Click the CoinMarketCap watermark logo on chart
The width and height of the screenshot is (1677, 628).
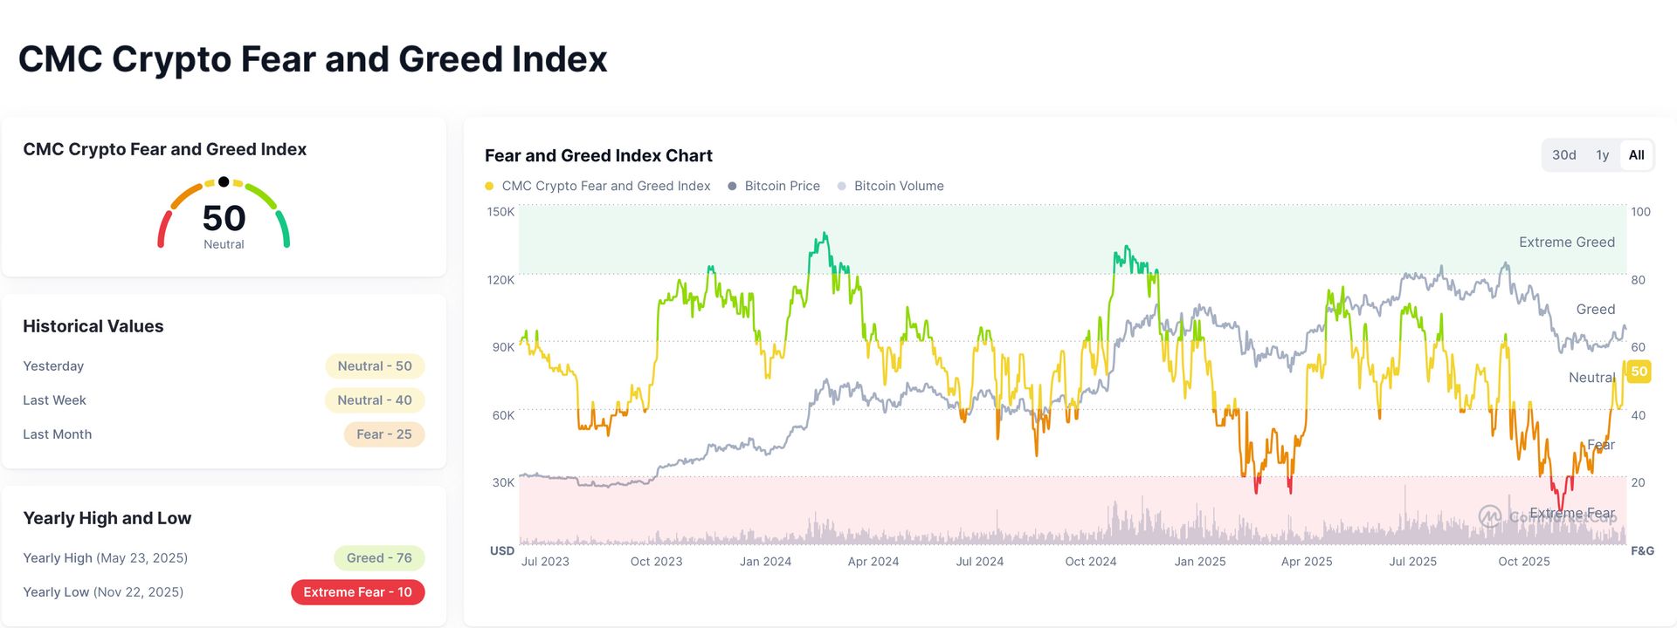[x=1490, y=515]
